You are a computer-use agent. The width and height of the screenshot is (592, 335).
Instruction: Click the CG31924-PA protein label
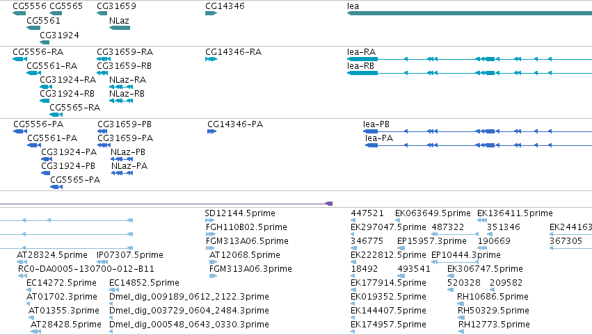69,152
